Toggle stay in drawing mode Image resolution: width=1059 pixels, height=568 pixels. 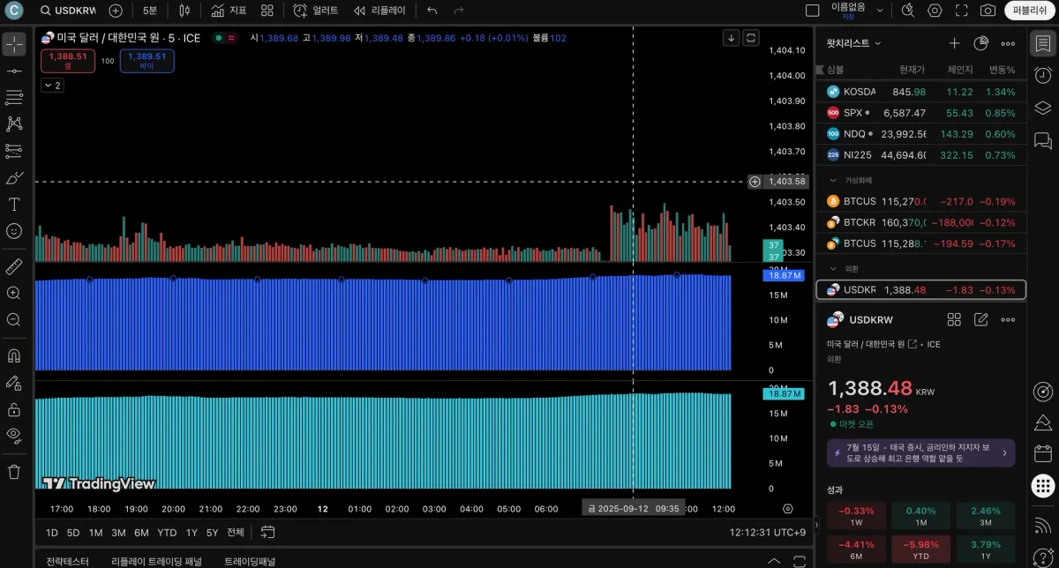pyautogui.click(x=14, y=383)
